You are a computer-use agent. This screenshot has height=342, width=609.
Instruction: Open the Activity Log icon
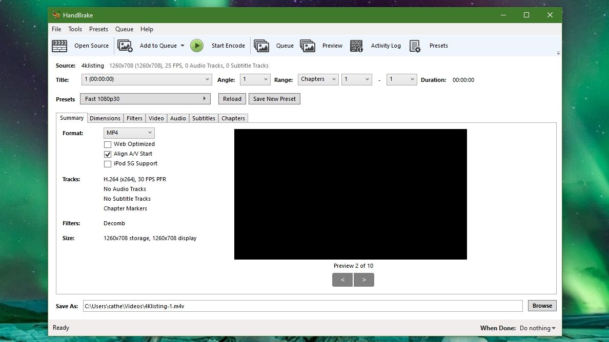click(x=356, y=46)
